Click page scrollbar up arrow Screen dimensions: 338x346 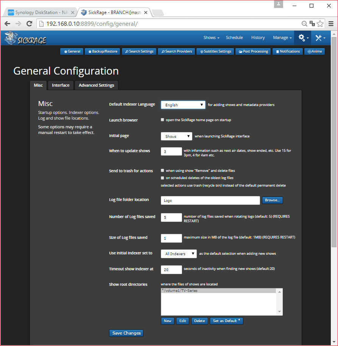point(334,34)
